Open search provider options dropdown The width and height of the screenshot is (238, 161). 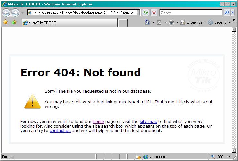coord(233,13)
